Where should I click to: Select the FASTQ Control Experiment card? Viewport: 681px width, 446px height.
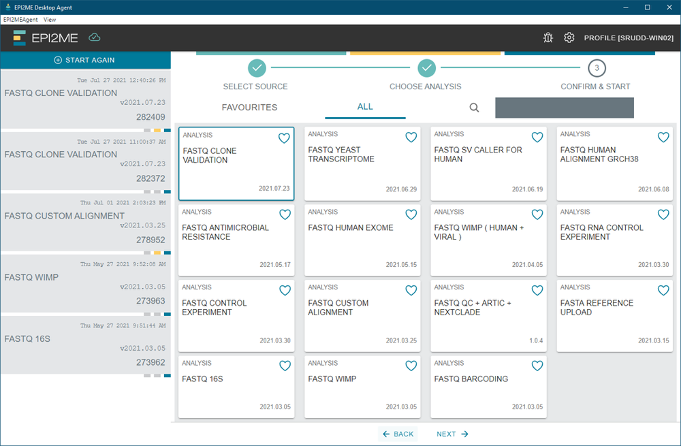236,316
